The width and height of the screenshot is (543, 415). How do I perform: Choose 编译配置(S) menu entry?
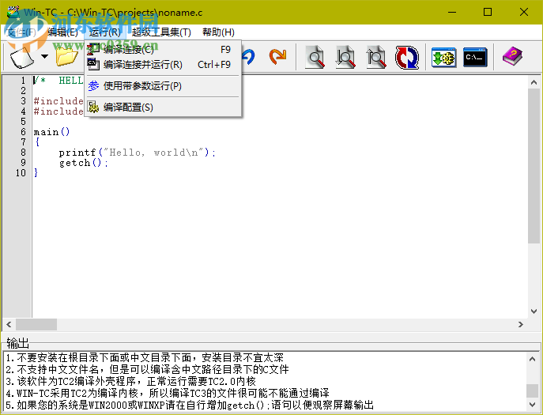[x=163, y=108]
